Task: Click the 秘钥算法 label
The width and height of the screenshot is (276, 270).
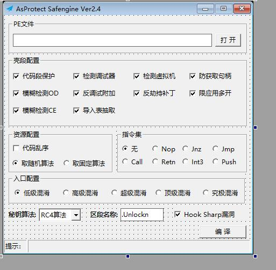Action: 22,214
